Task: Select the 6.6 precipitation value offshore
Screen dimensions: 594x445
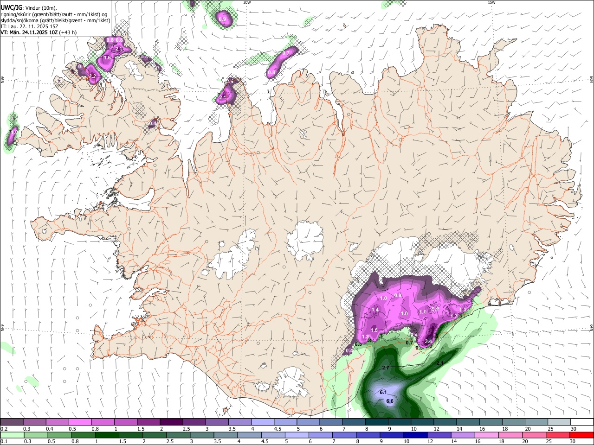Action: click(x=390, y=401)
